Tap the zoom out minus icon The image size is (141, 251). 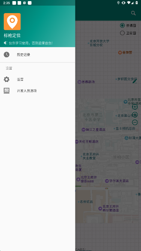(135, 123)
